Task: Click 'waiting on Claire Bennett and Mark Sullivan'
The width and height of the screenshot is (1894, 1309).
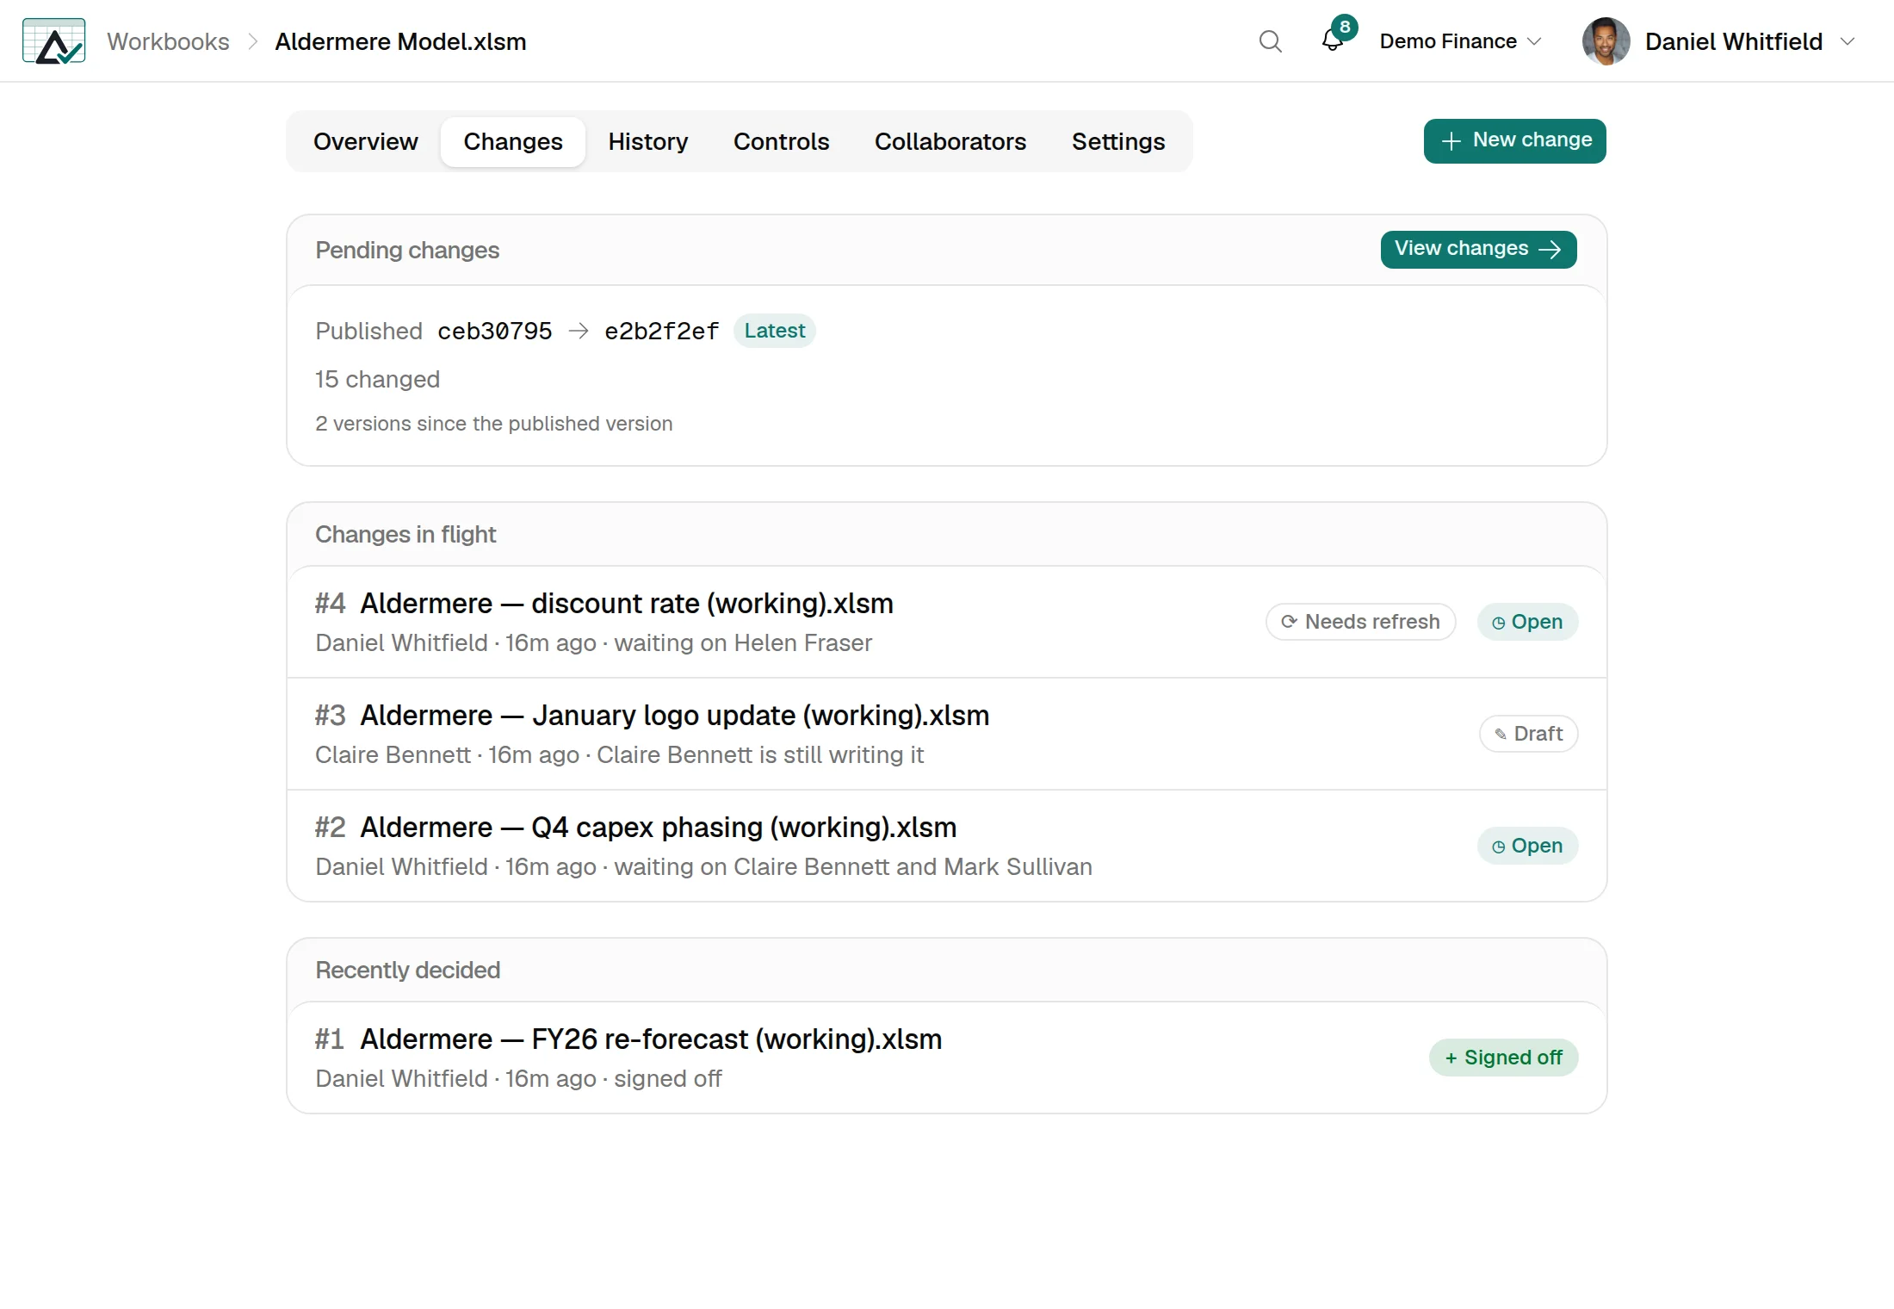Action: [853, 867]
